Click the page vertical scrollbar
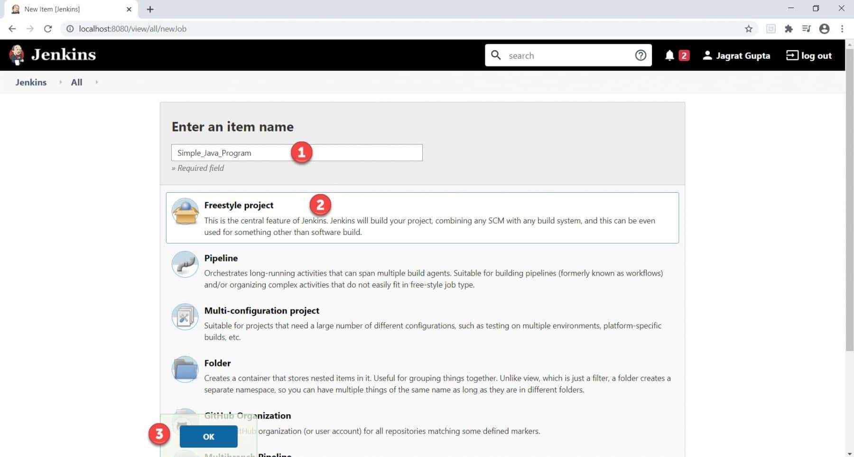The height and width of the screenshot is (457, 854). click(x=849, y=199)
